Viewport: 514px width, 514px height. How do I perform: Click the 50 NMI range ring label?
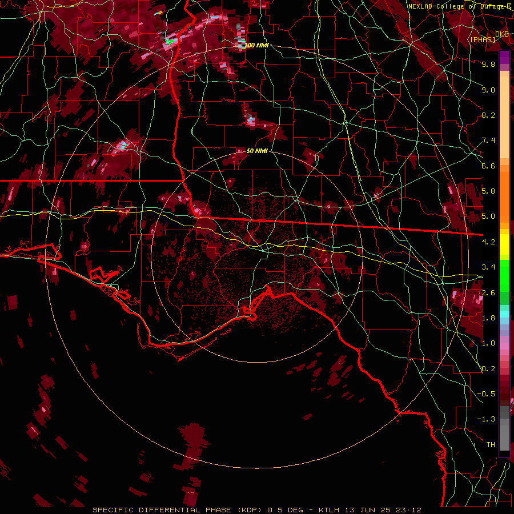pos(257,151)
